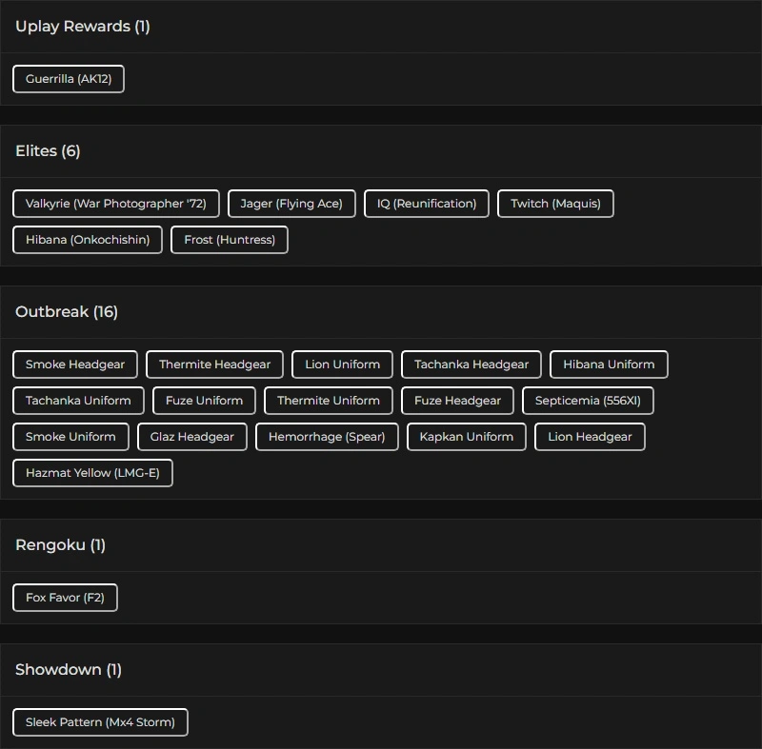Click the Frost (Huntress) tag
Viewport: 762px width, 749px height.
[x=230, y=240]
